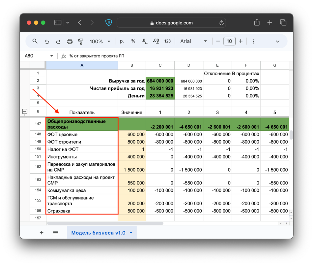Open the all sheets list
The height and width of the screenshot is (265, 313).
pyautogui.click(x=56, y=233)
